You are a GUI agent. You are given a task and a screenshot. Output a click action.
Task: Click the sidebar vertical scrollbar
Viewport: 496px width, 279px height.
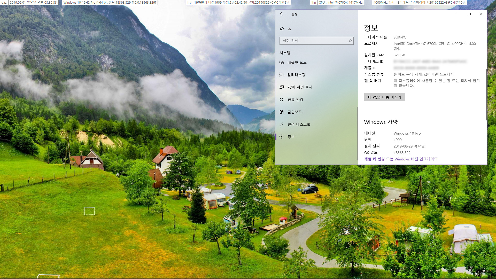coord(357,134)
